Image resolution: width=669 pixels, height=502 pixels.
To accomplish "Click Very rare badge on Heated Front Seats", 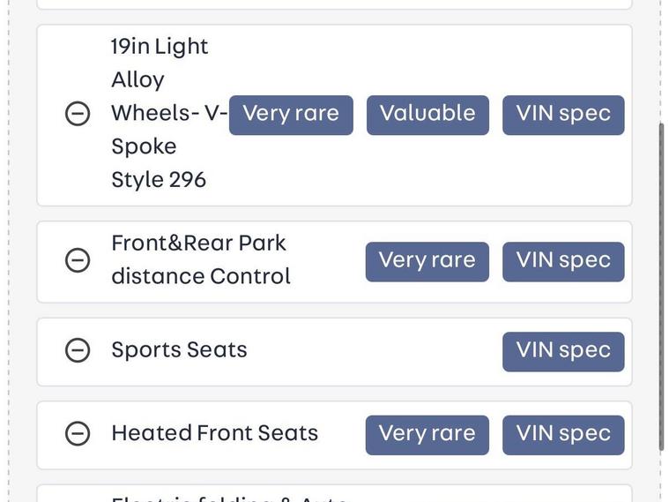I will coord(427,434).
